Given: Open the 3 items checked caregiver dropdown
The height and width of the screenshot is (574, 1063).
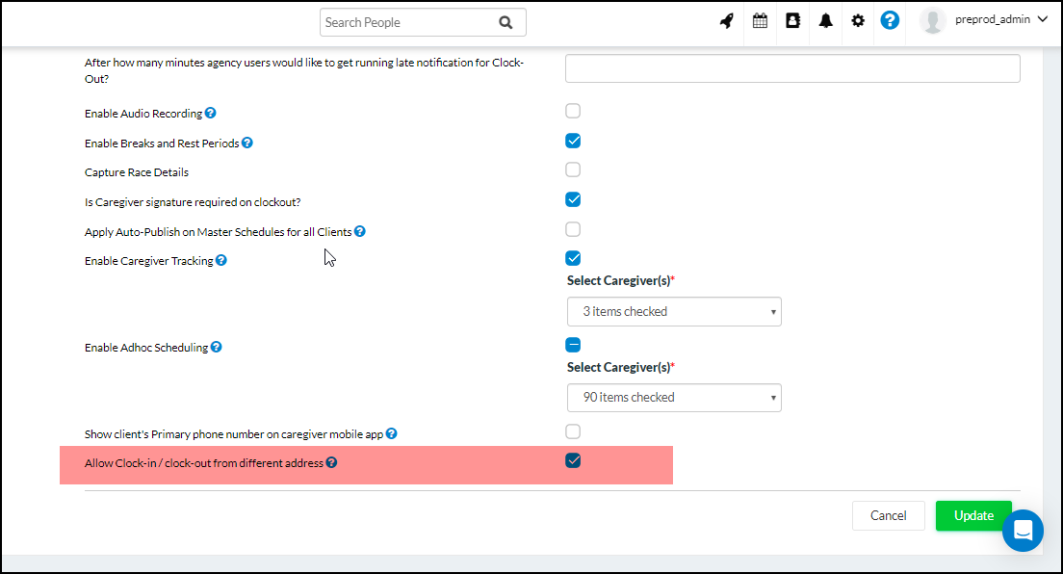Looking at the screenshot, I should click(674, 311).
